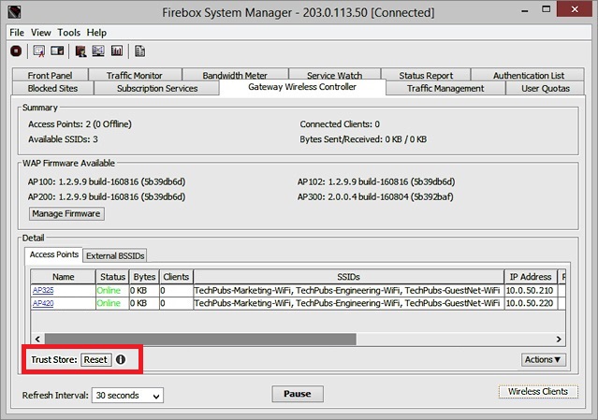
Task: Select the 10.0.50.210 IP address cell
Action: pyautogui.click(x=531, y=290)
